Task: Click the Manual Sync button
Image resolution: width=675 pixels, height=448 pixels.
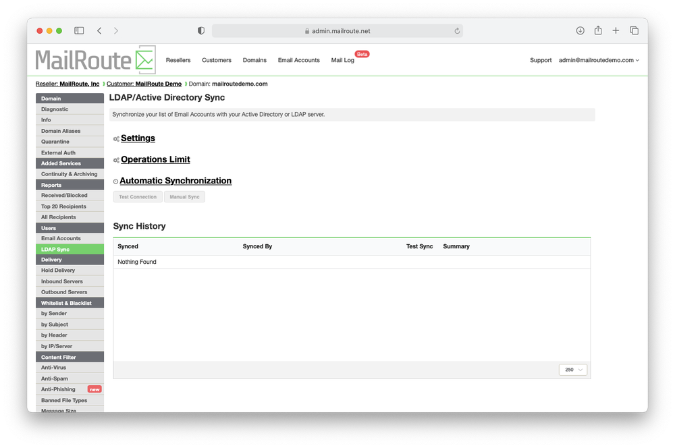Action: 184,196
